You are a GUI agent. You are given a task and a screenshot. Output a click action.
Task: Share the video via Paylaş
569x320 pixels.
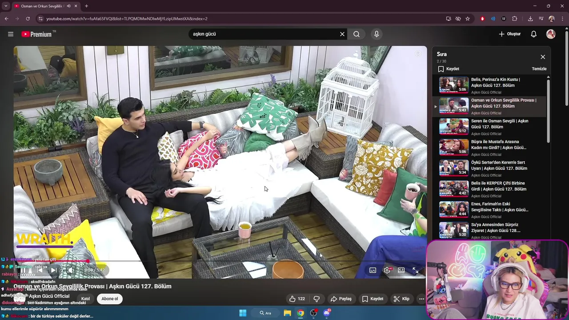point(341,299)
